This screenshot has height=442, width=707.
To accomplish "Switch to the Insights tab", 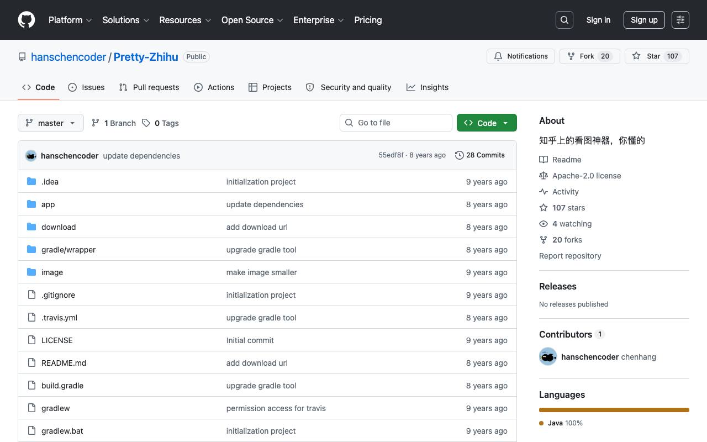I will [428, 87].
